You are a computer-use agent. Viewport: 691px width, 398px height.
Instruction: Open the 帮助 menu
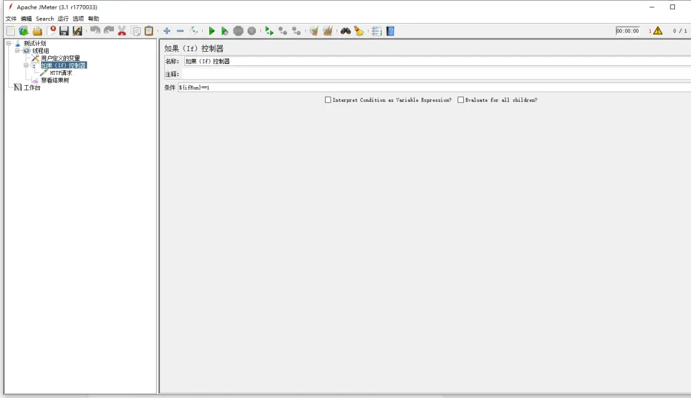[93, 19]
